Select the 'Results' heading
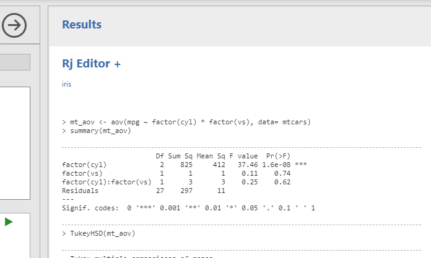Viewport: 431px width, 258px height. 82,25
